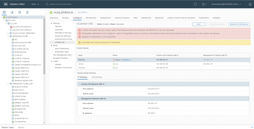Select the VCSA-6.7-Passive virtual machine
This screenshot has height=129, width=254.
[22, 58]
